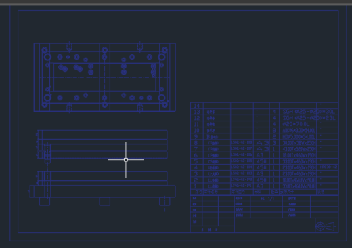Click item number '12' in the parts list
Screen dimensions: 352x248
pyautogui.click(x=197, y=118)
